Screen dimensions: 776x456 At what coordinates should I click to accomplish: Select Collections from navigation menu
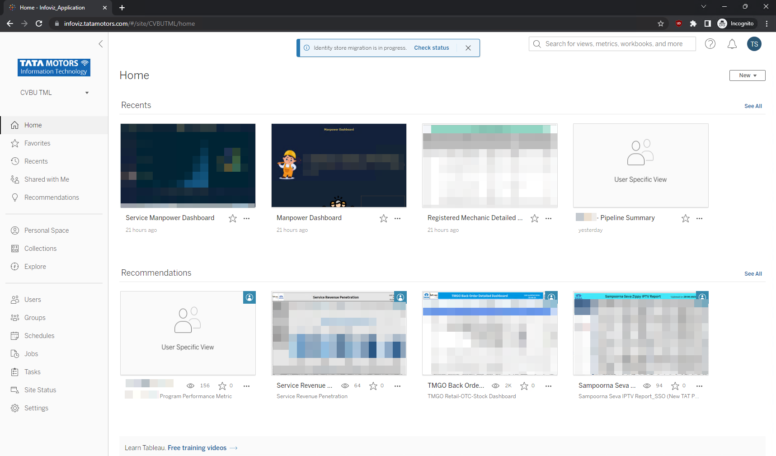(x=40, y=249)
